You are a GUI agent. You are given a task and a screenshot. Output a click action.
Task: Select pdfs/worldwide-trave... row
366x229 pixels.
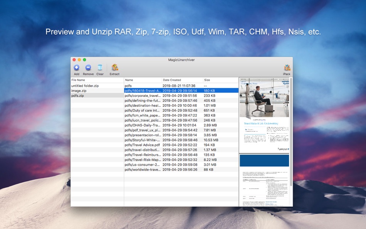click(181, 169)
